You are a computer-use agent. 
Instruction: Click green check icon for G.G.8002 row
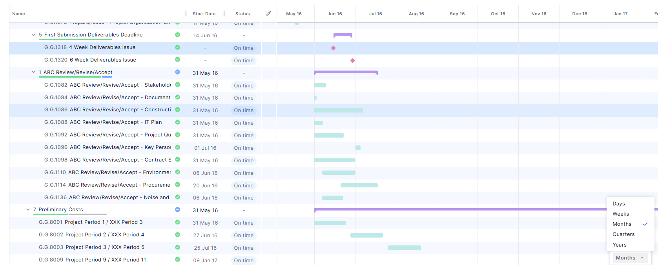[177, 235]
